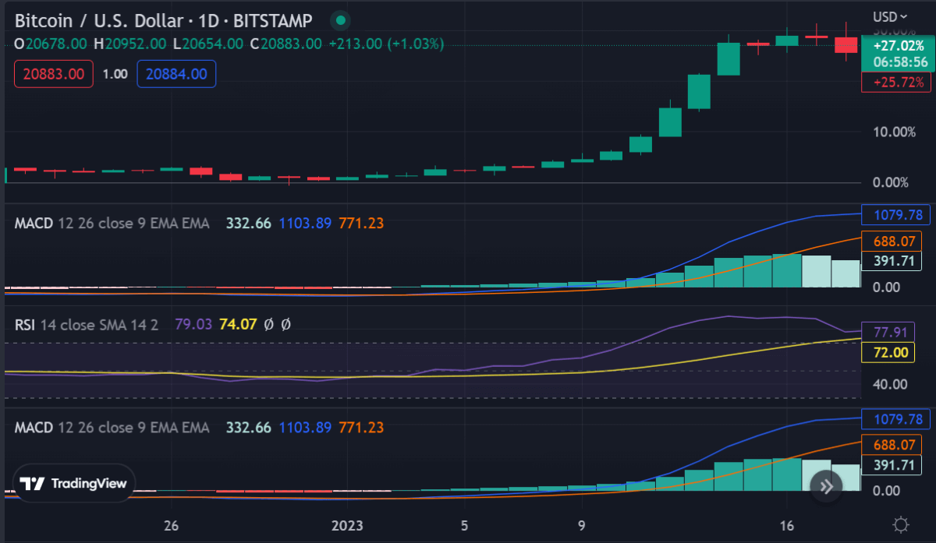Open the USD currency dropdown
The height and width of the screenshot is (543, 936).
tap(890, 16)
